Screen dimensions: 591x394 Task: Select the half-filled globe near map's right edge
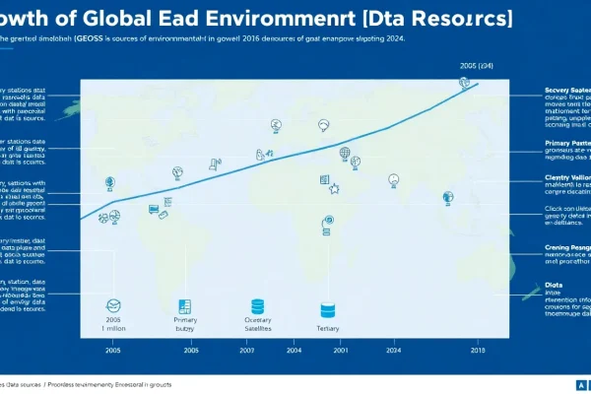coord(448,198)
